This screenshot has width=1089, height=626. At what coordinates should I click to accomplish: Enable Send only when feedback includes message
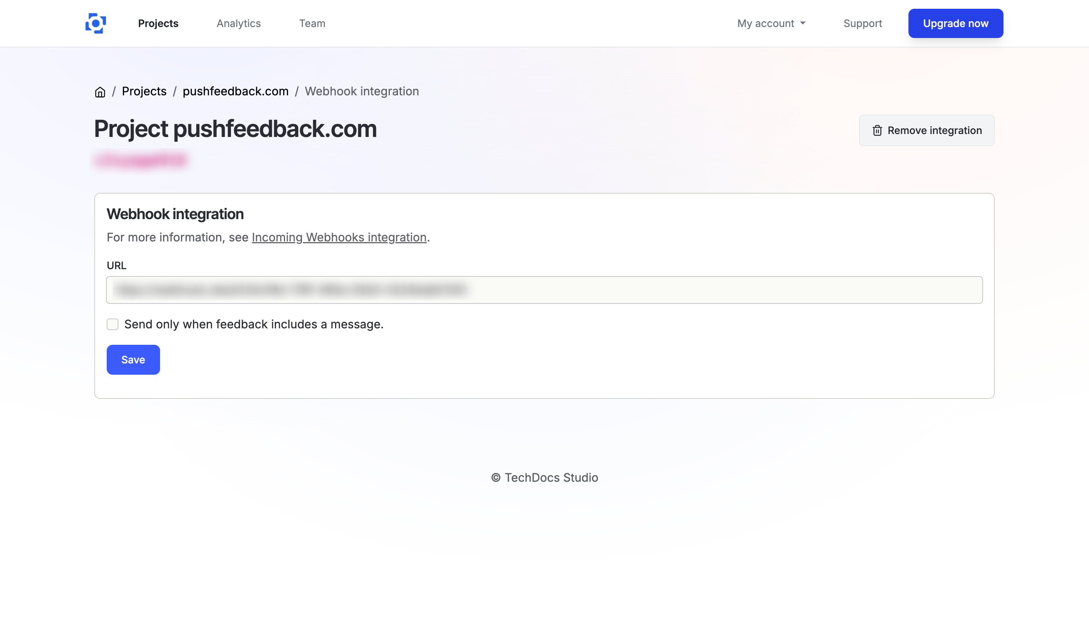(112, 324)
